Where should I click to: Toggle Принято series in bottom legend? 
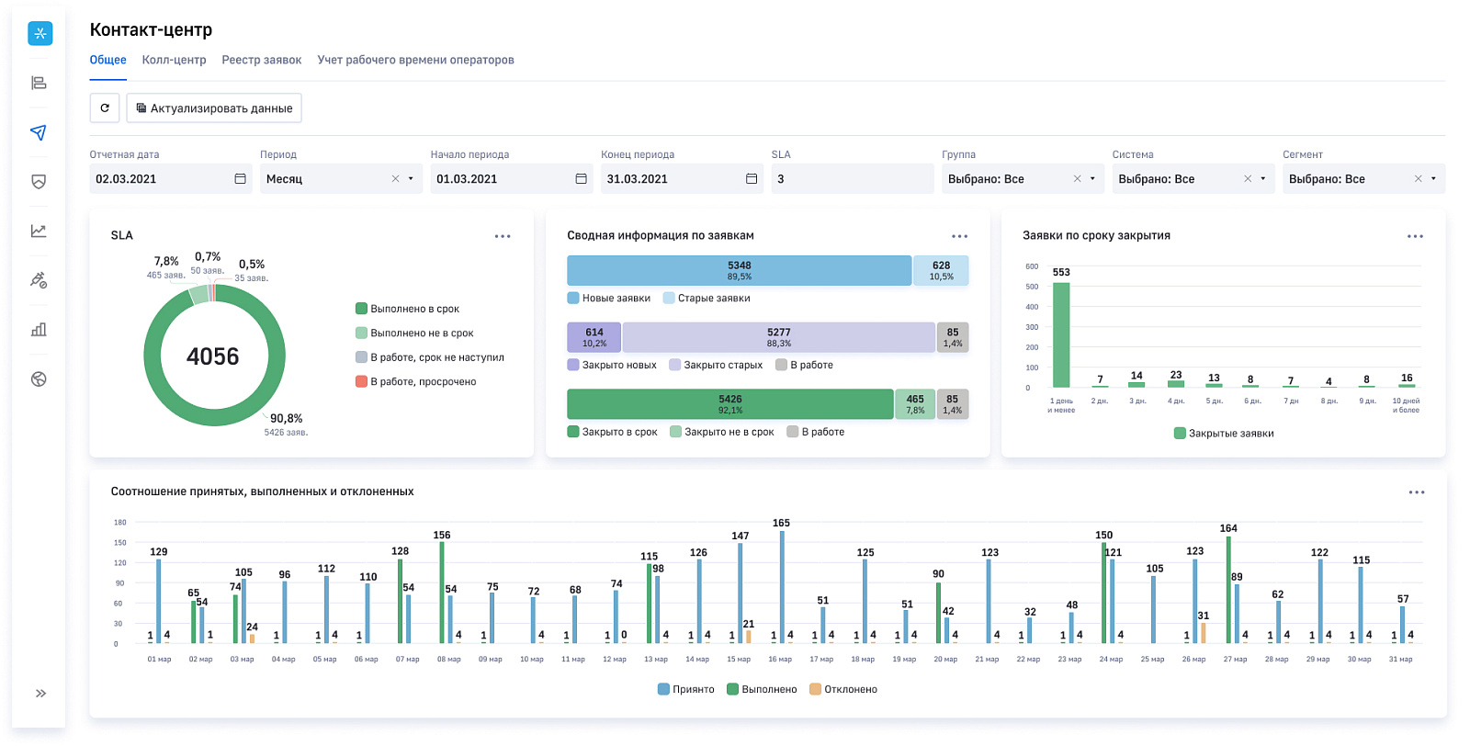pyautogui.click(x=686, y=689)
